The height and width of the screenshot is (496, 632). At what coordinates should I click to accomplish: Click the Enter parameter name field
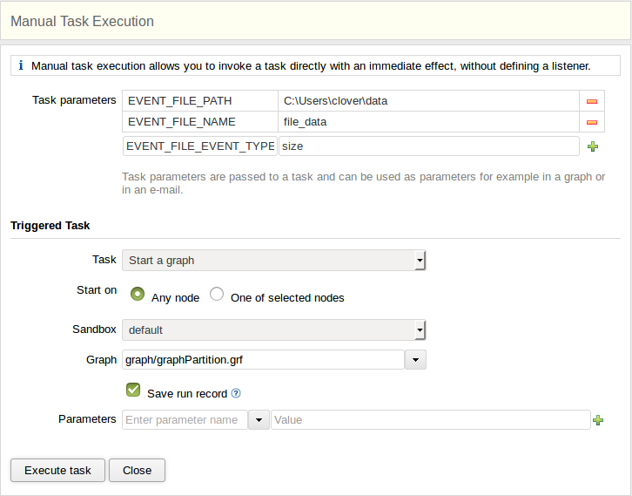[185, 420]
